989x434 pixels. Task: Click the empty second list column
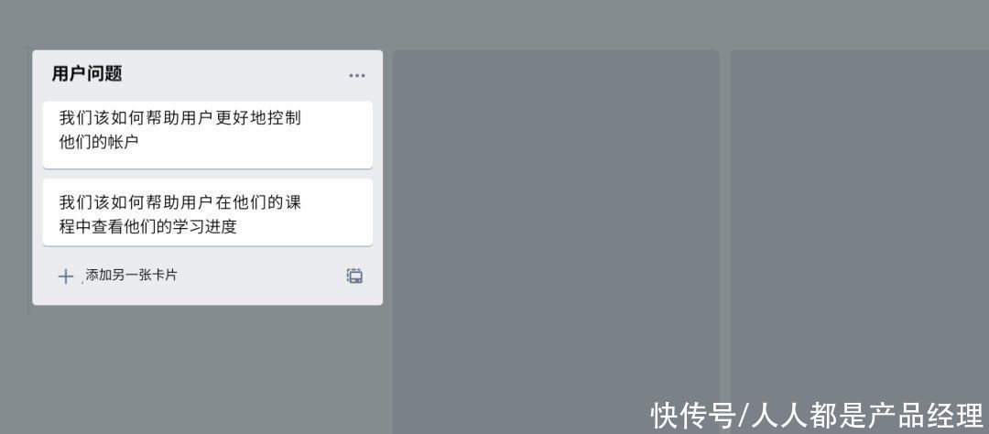(x=556, y=243)
